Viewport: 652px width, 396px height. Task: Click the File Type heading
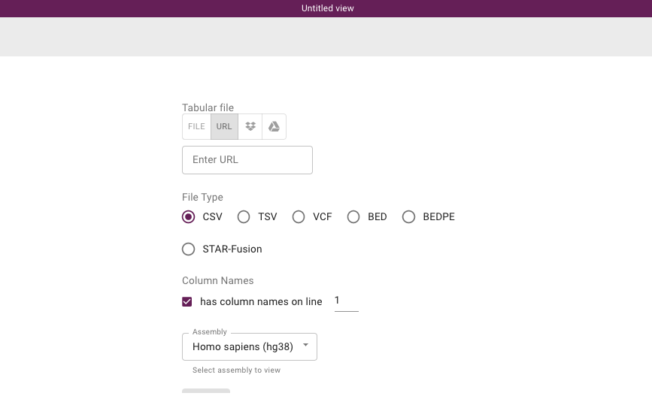[x=202, y=197]
